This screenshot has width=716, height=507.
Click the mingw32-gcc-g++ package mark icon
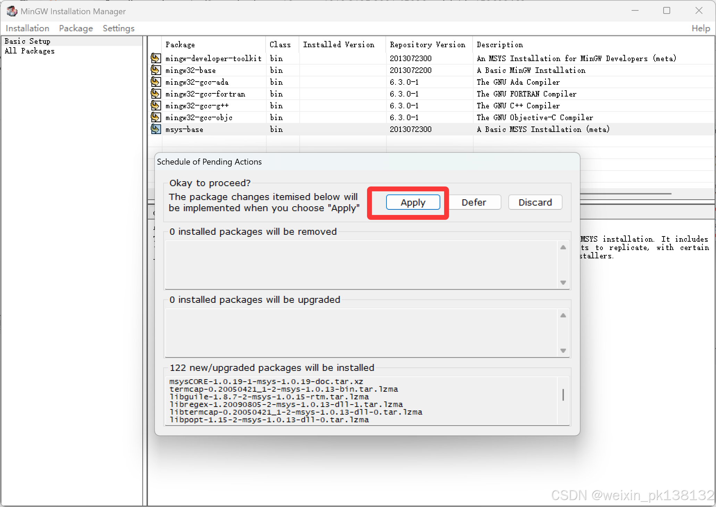(156, 106)
